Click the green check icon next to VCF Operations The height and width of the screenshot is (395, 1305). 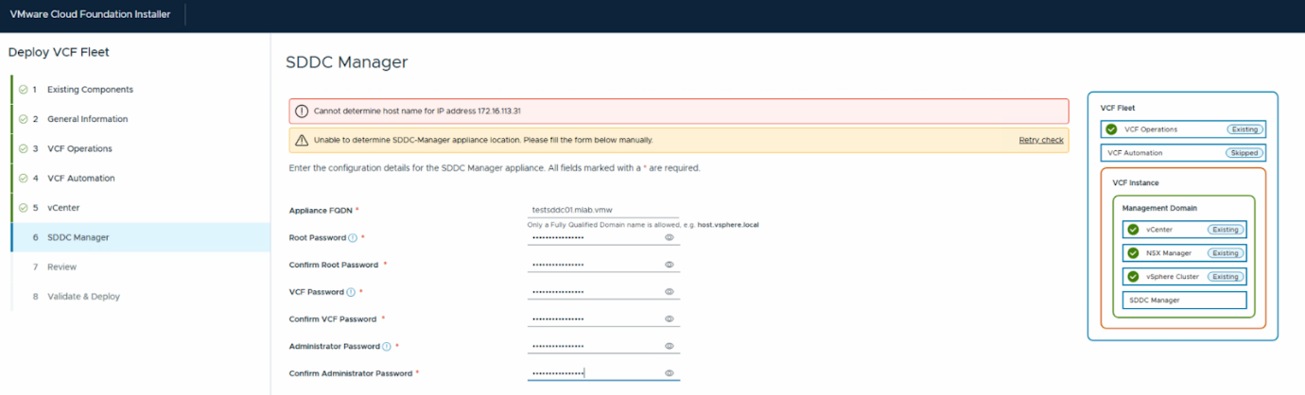coord(1111,129)
